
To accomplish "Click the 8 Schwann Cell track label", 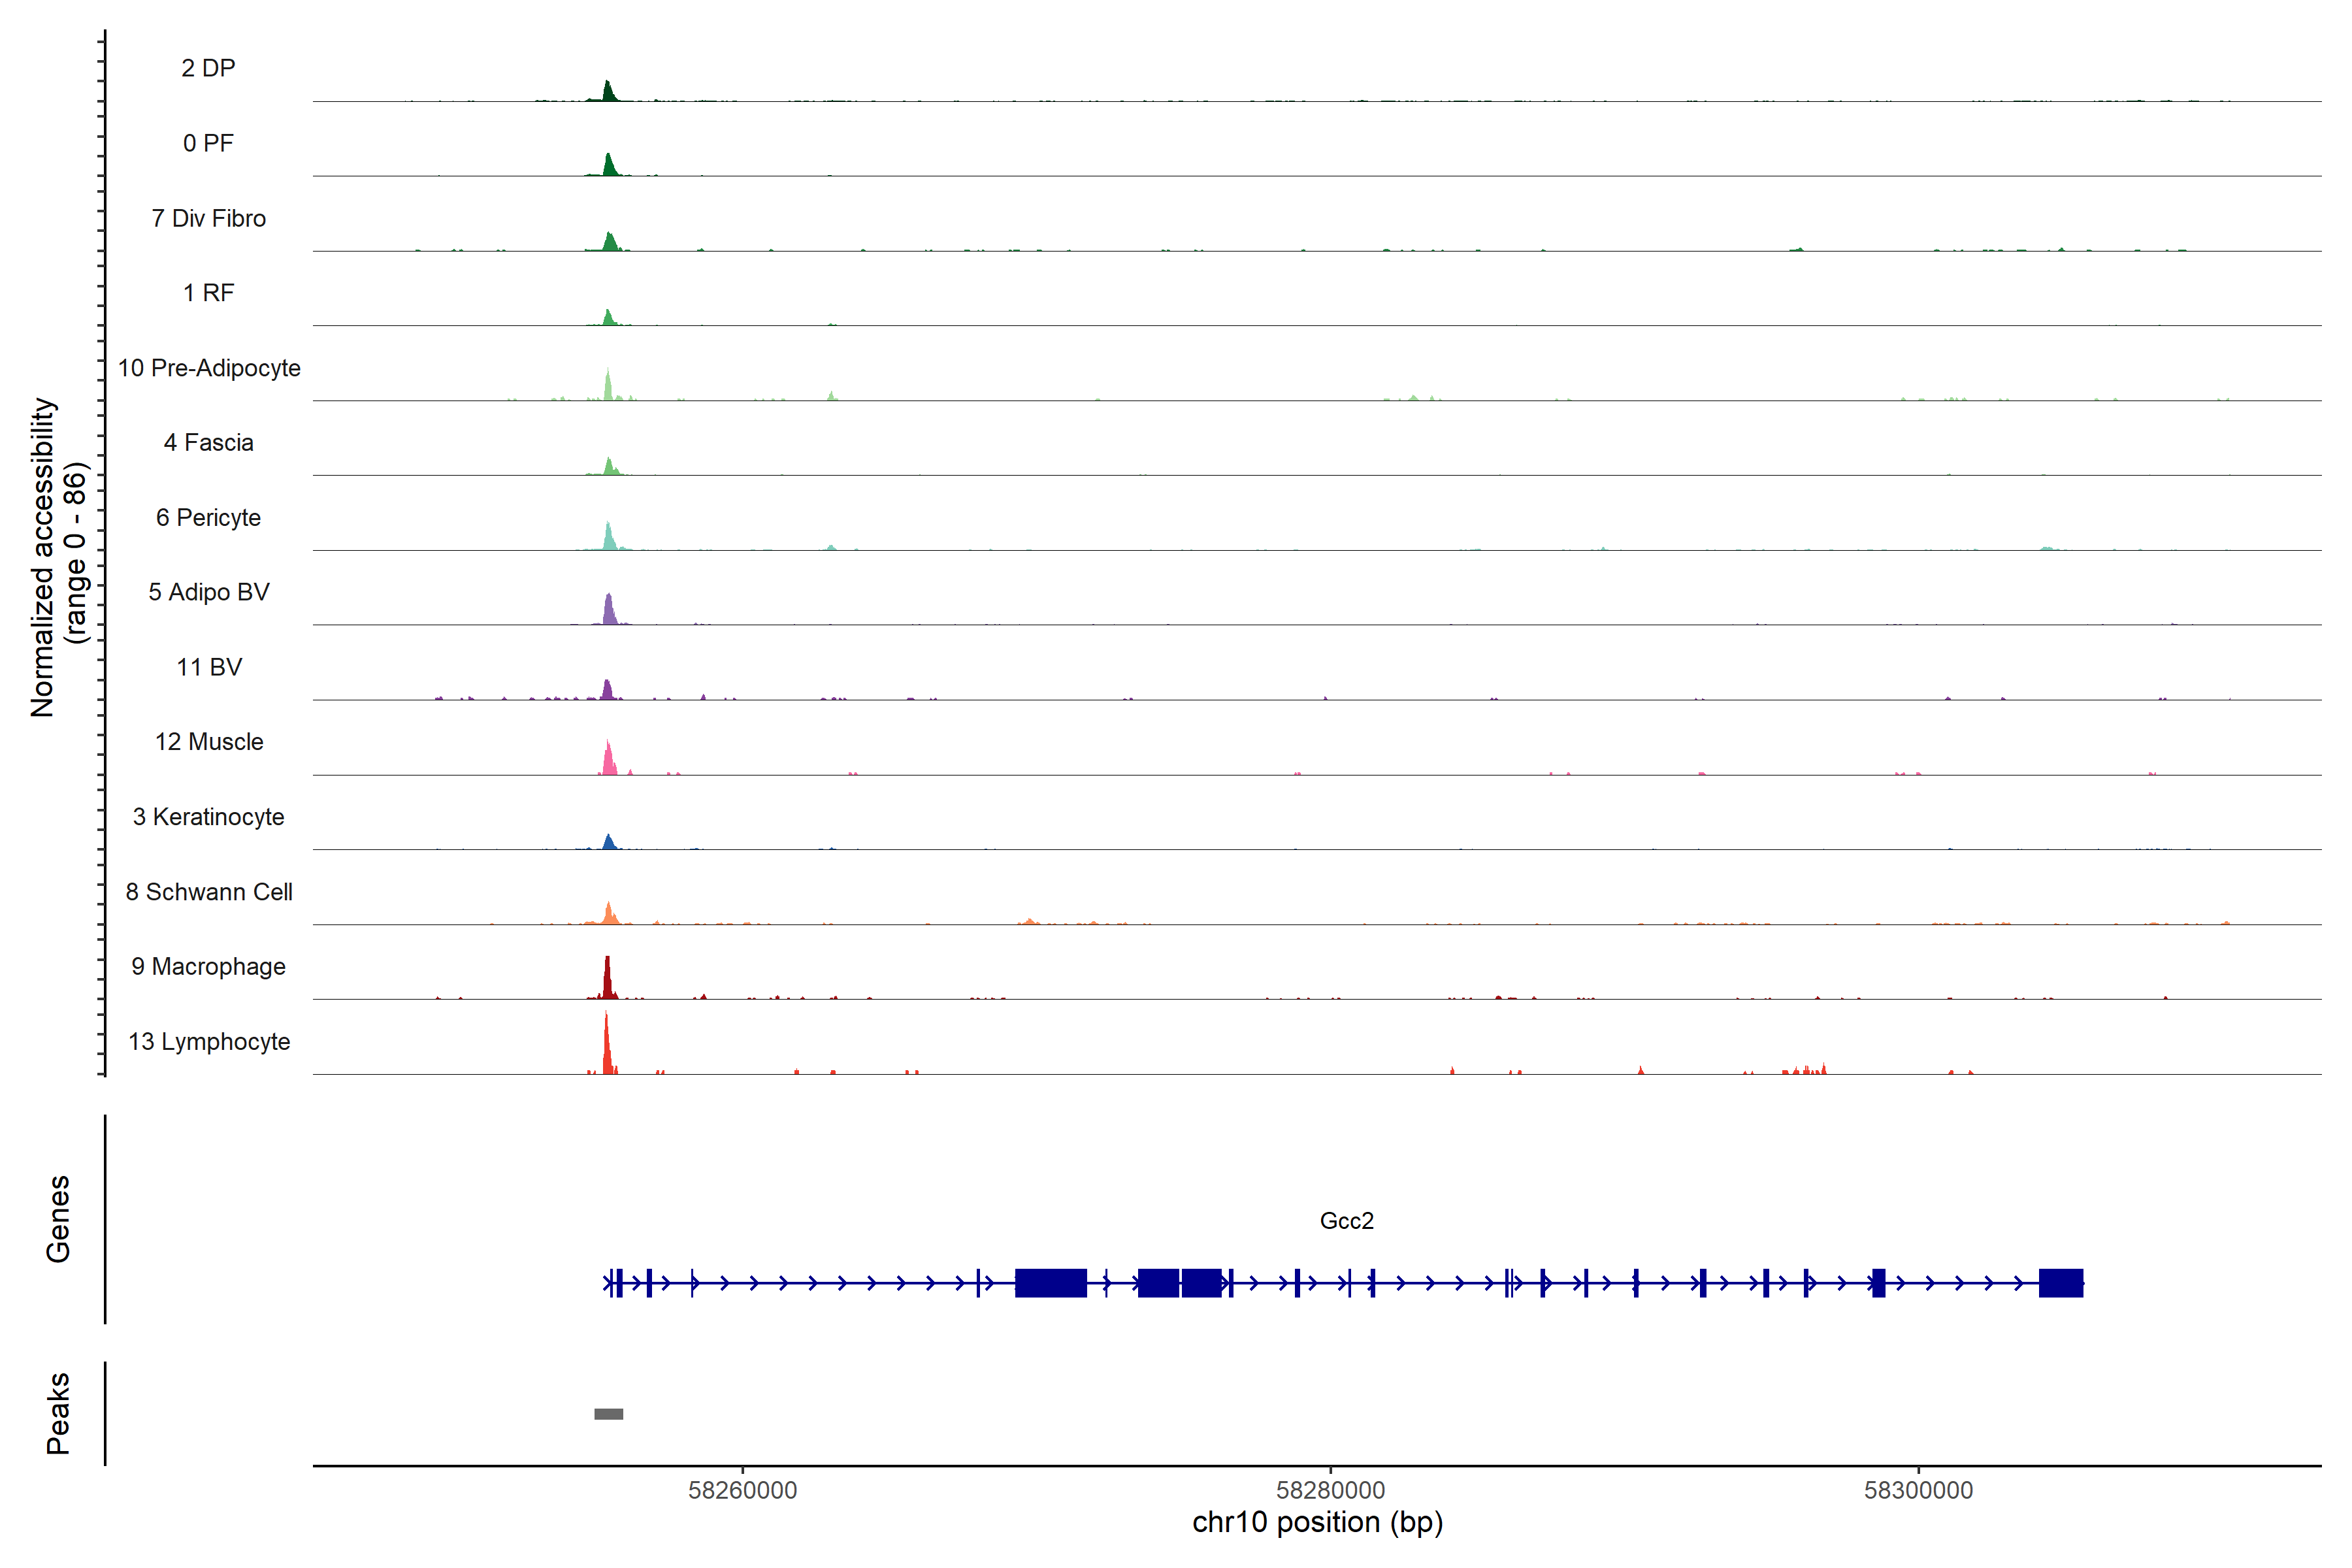I will 209,892.
